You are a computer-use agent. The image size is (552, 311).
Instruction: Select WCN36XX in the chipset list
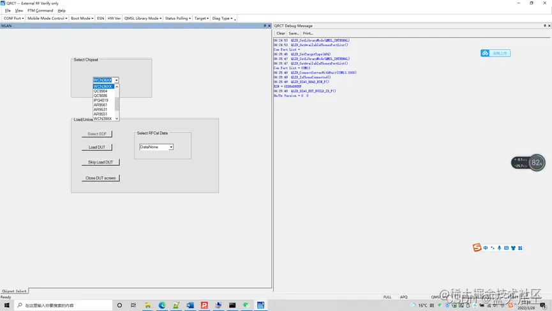[103, 86]
